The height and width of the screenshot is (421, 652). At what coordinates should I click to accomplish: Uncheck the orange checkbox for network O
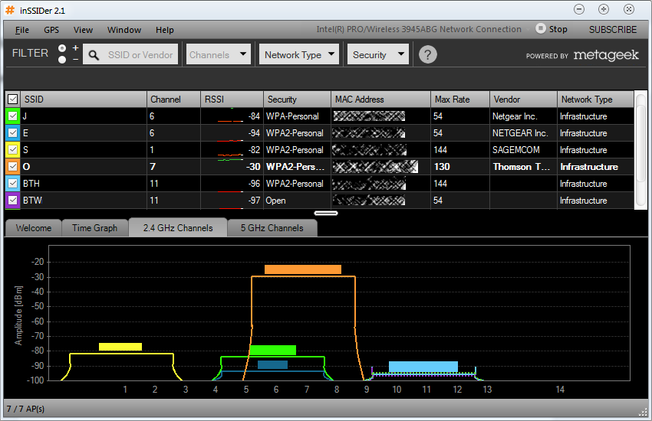12,166
